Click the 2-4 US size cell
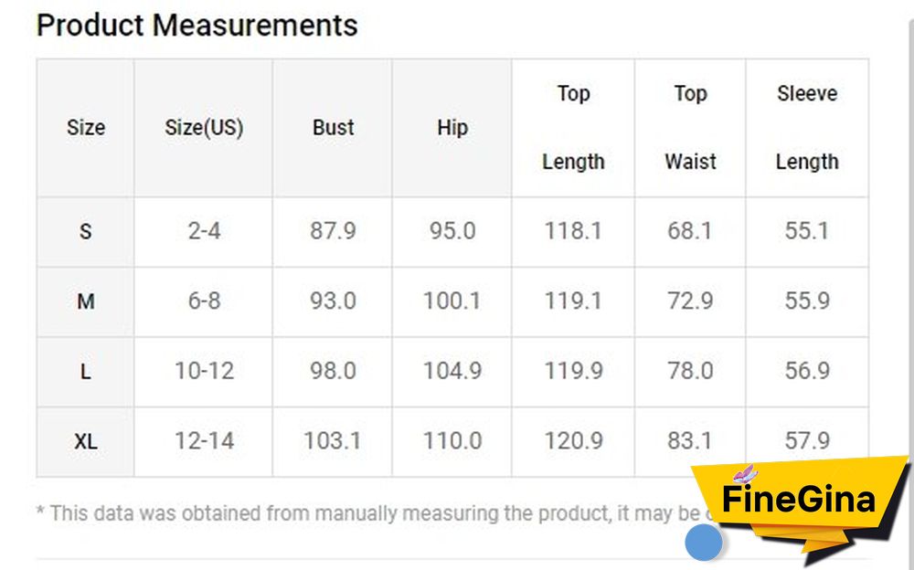Viewport: 914px width, 570px height. coord(204,231)
